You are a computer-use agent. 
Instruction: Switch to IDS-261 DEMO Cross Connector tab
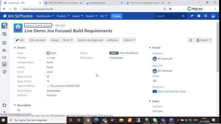pos(63,3)
